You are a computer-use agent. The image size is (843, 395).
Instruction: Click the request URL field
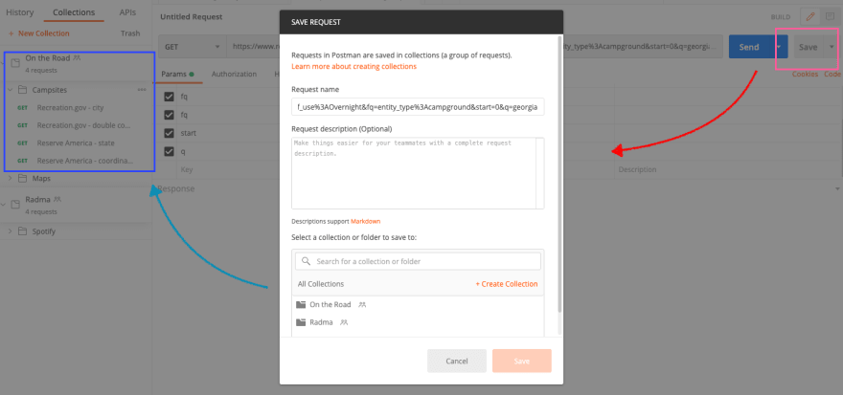(x=476, y=47)
